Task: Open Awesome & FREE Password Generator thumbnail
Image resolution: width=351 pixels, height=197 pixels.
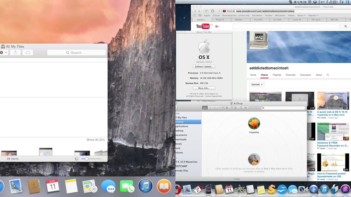Action: click(333, 131)
